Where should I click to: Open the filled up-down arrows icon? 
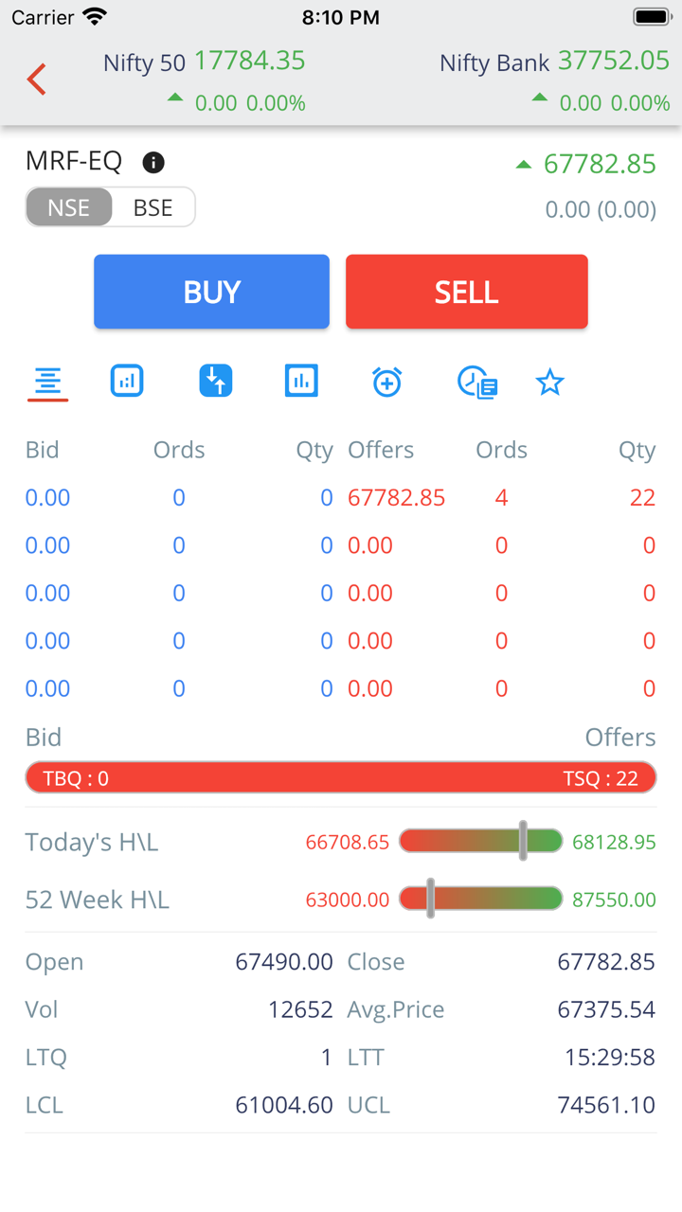tap(216, 381)
